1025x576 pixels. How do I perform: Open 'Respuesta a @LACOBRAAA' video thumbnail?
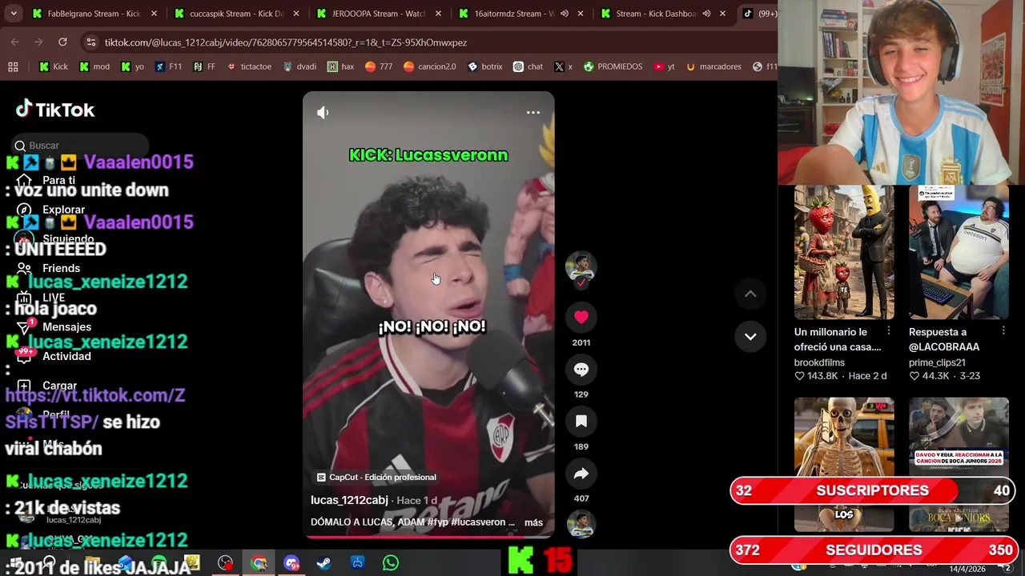(959, 252)
